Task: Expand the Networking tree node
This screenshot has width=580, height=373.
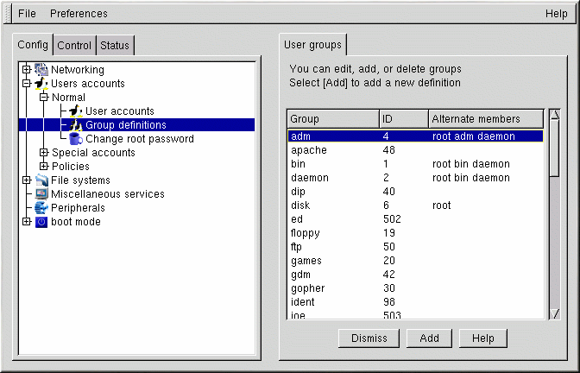Action: point(28,70)
